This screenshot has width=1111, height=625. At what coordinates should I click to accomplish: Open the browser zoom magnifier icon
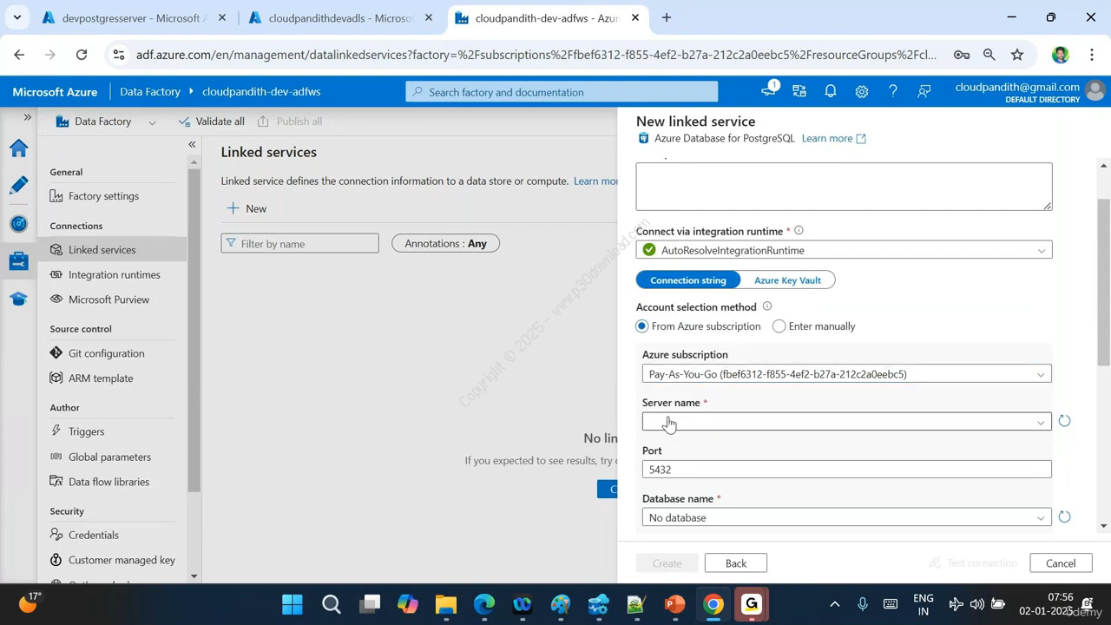click(989, 55)
